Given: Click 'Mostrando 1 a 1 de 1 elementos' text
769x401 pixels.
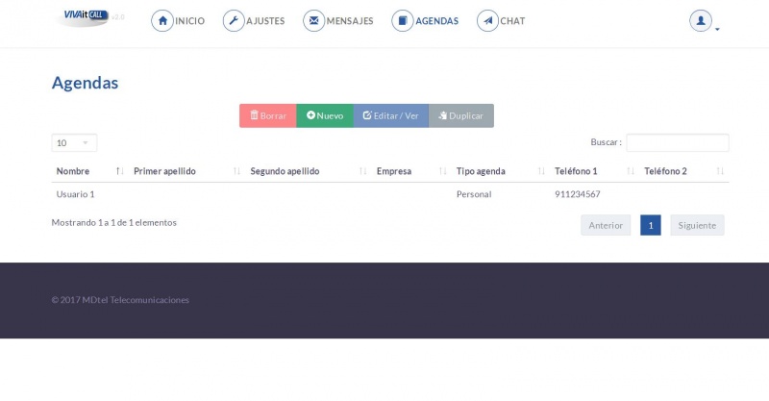Looking at the screenshot, I should pos(113,223).
